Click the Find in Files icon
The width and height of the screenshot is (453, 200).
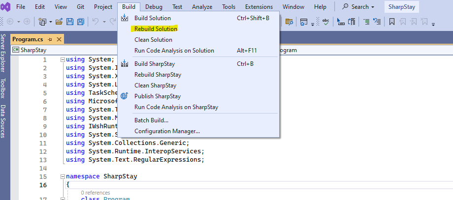pos(289,22)
